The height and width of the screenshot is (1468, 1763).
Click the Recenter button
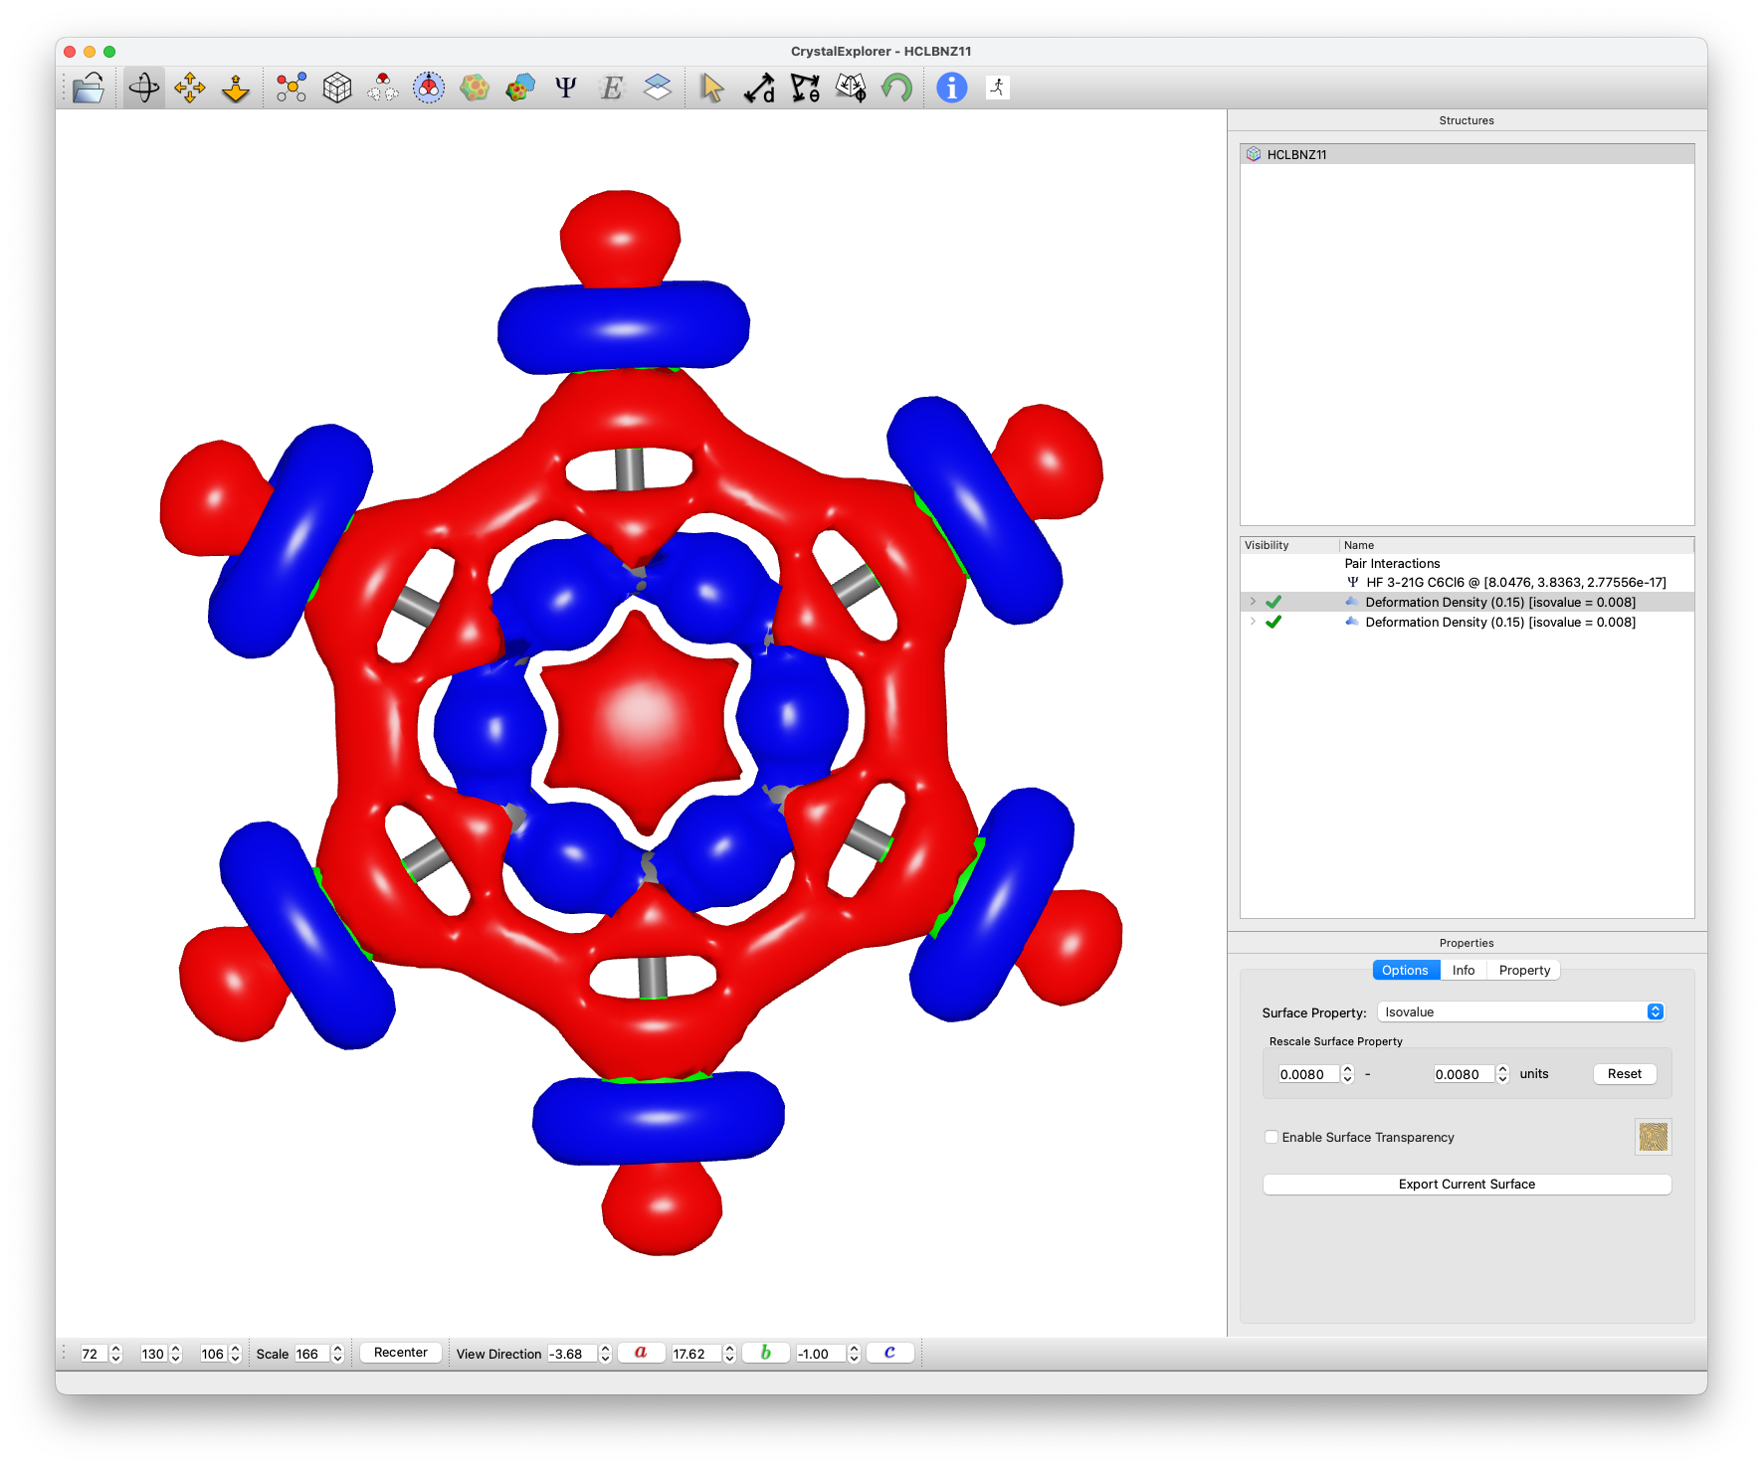tap(400, 1353)
